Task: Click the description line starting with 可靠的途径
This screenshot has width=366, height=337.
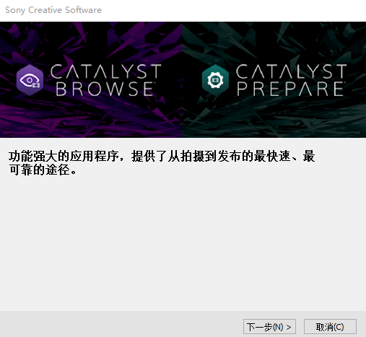Action: coord(43,170)
